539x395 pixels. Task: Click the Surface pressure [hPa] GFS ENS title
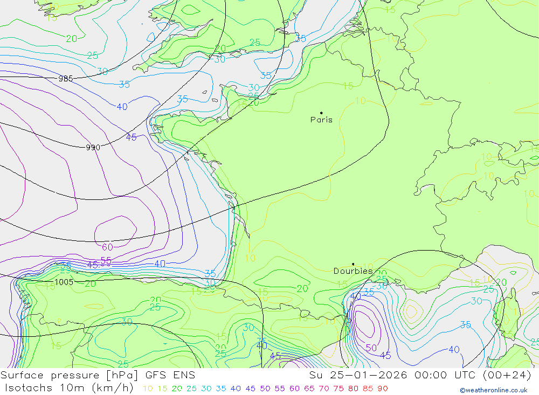(98, 375)
